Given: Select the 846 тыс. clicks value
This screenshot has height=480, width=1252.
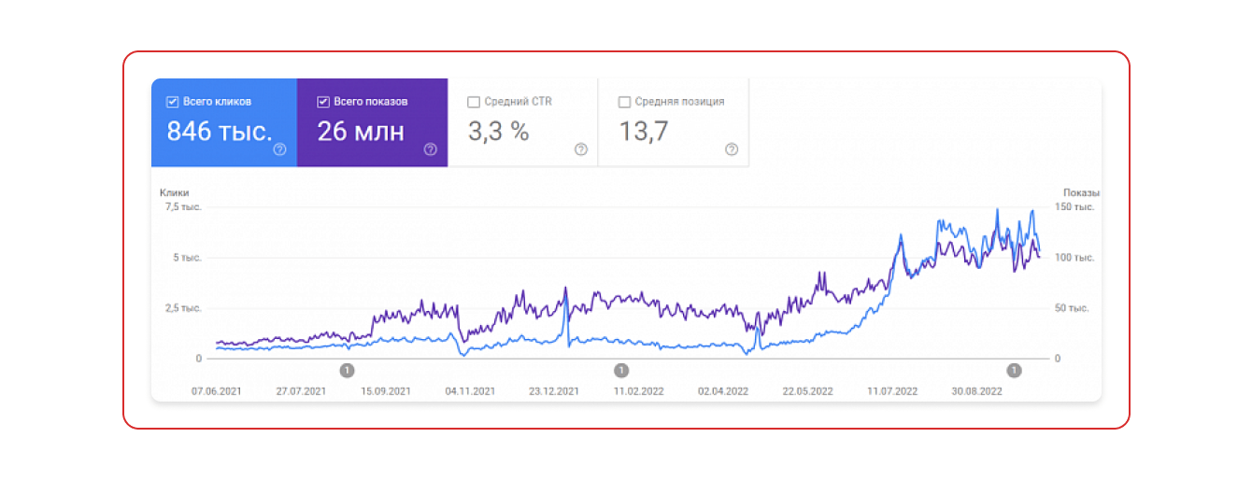Looking at the screenshot, I should point(219,132).
